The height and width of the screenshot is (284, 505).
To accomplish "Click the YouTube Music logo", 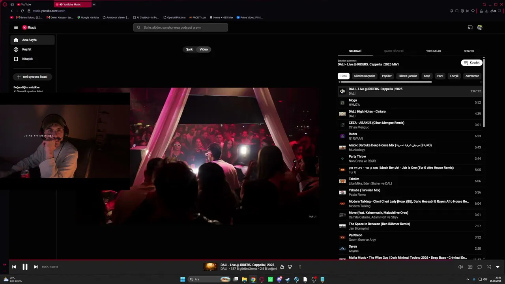I will pos(29,28).
